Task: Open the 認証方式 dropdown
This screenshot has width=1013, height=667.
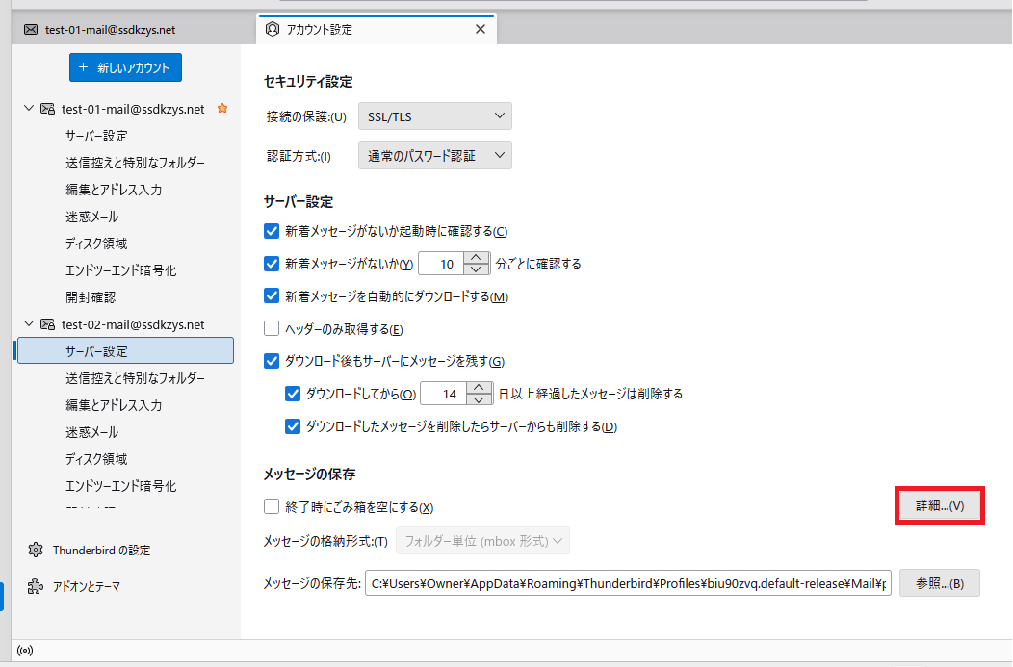Action: [x=434, y=156]
